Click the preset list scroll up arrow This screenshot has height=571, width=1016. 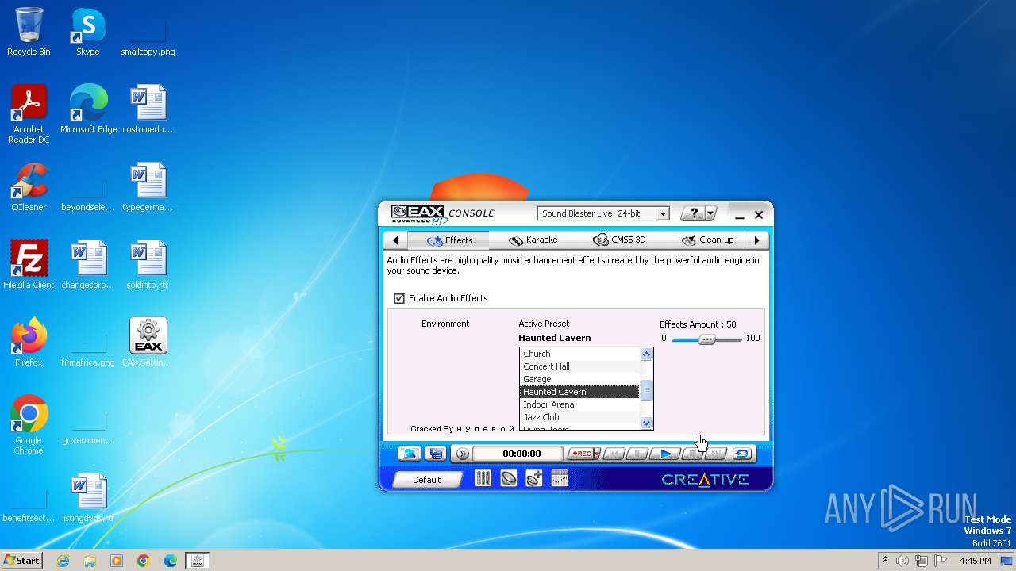tap(647, 354)
